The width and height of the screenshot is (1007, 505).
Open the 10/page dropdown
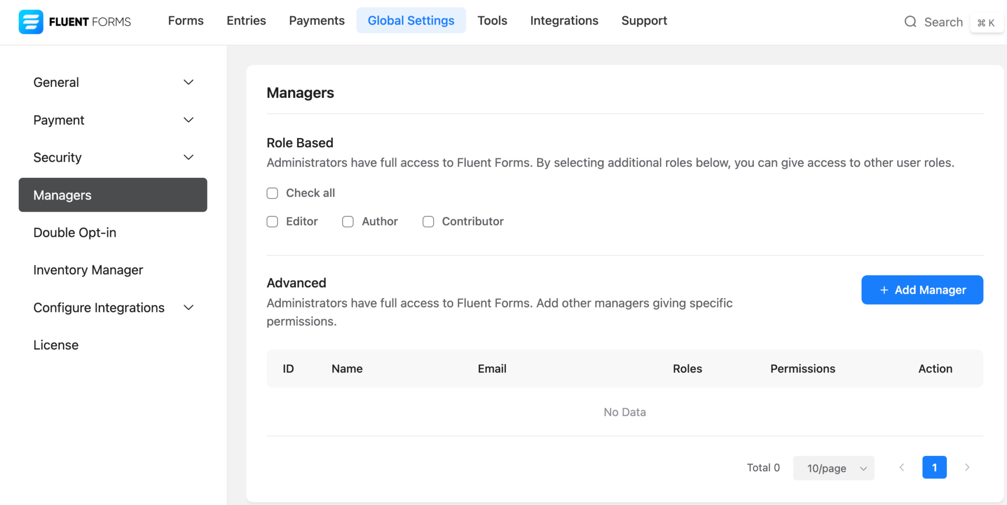(x=833, y=468)
